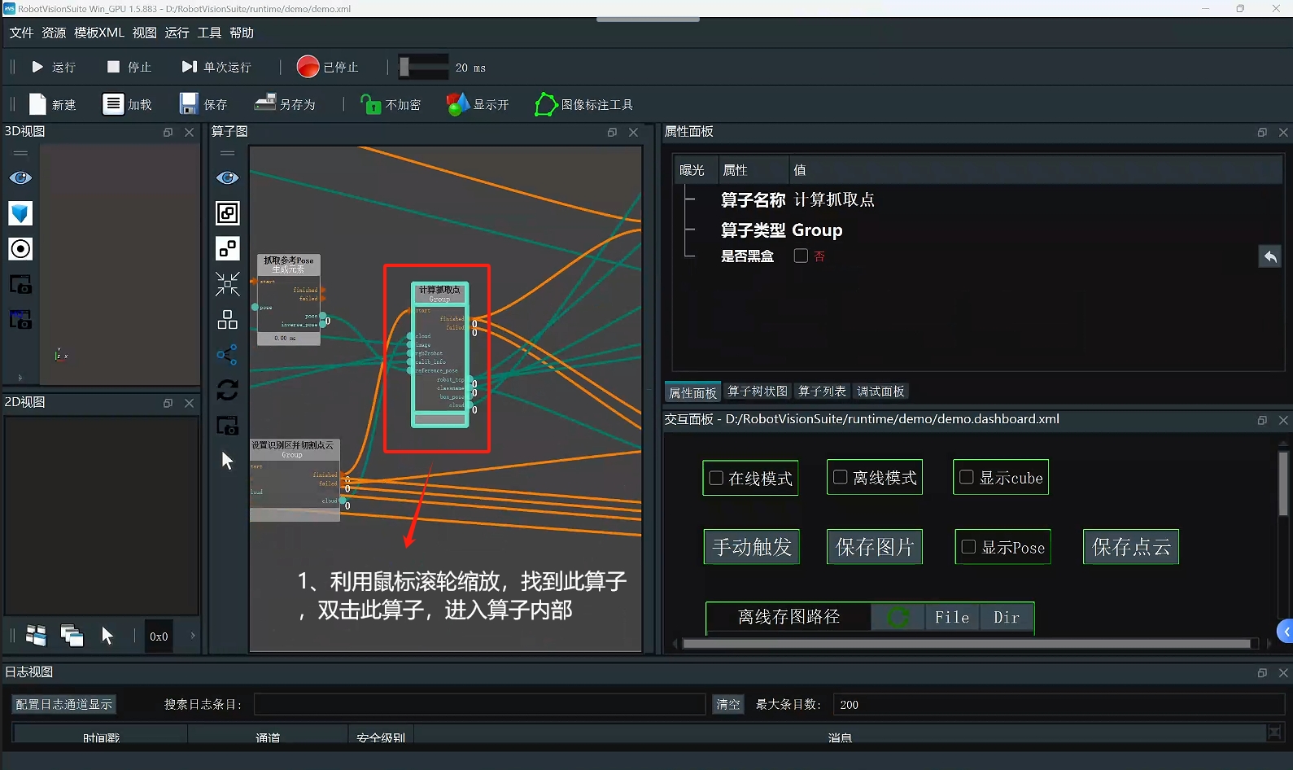Click the undo arrow button in 属性面板
The width and height of the screenshot is (1293, 770).
1269,256
